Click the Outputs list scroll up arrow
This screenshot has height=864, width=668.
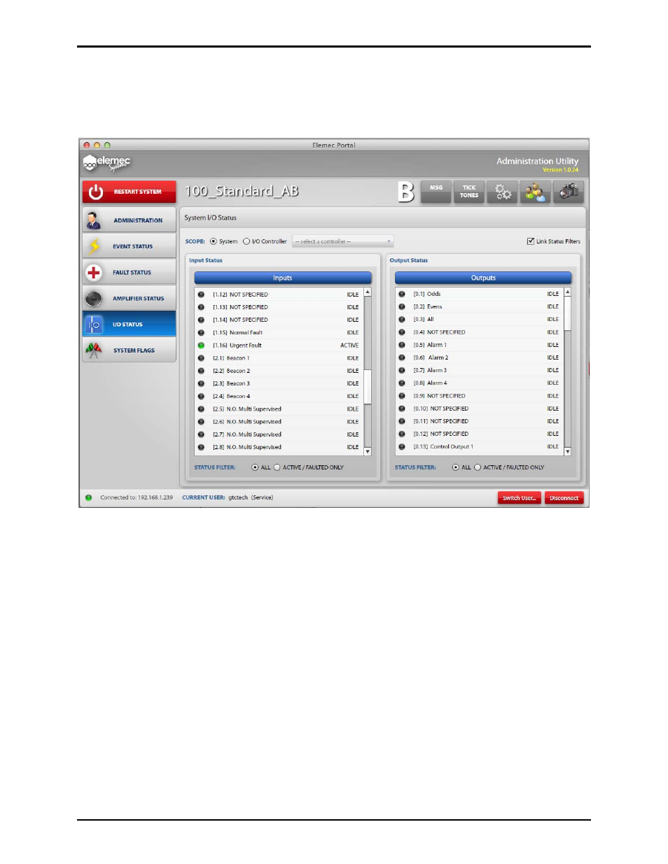tap(567, 292)
